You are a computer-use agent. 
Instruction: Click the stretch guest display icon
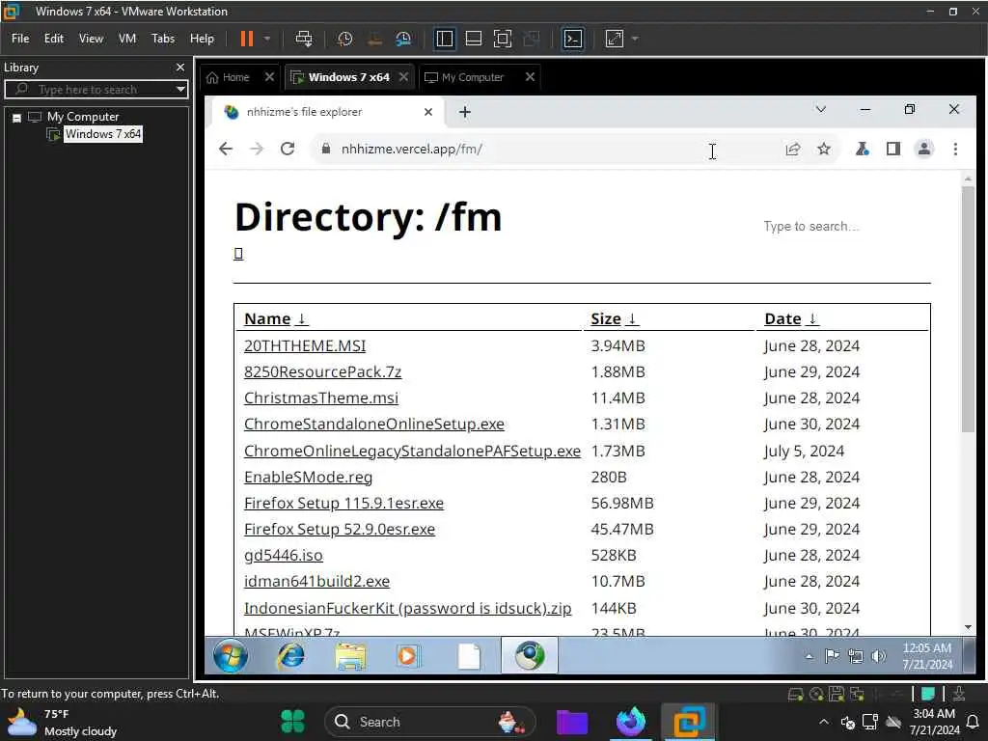point(615,39)
